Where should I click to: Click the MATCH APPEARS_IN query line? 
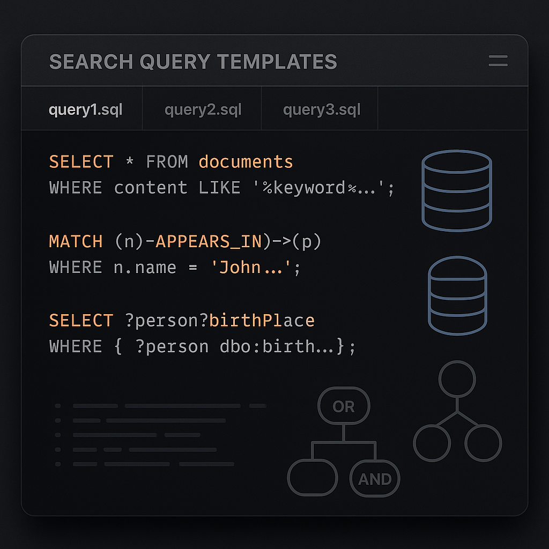click(x=185, y=242)
